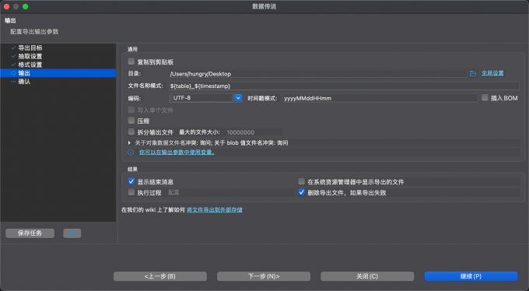Image resolution: width=529 pixels, height=291 pixels.
Task: Expand the 关于对象数据文件名冲突 section
Action: pyautogui.click(x=130, y=143)
